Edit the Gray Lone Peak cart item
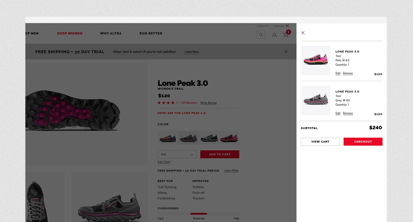 tap(338, 113)
